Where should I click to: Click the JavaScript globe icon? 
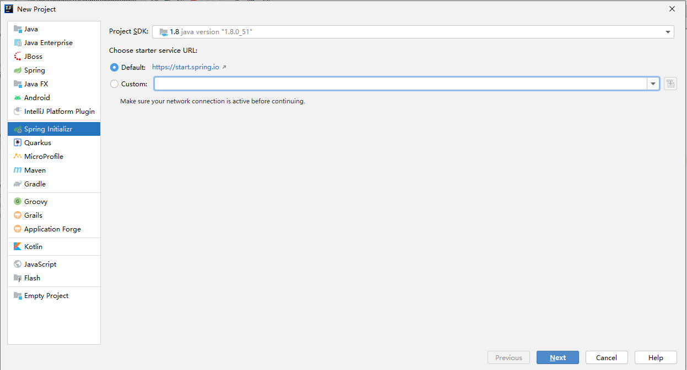[x=18, y=264]
